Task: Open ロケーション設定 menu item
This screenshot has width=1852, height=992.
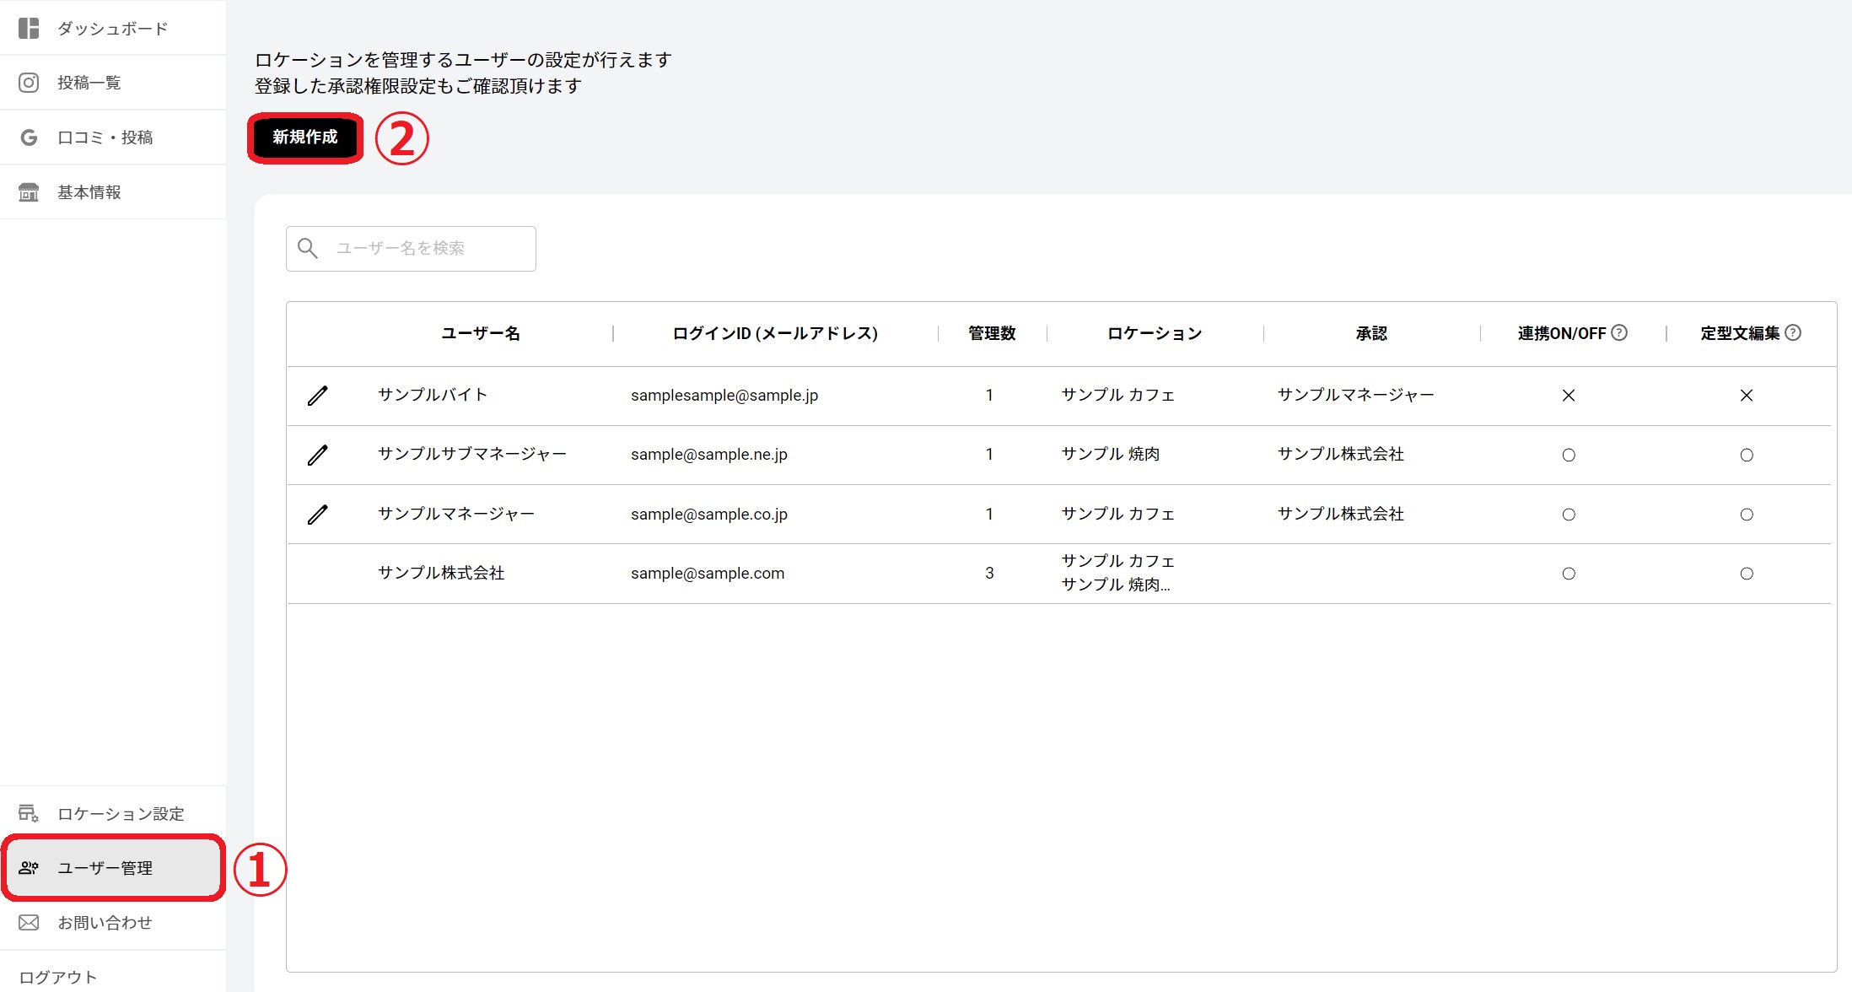Action: (121, 813)
